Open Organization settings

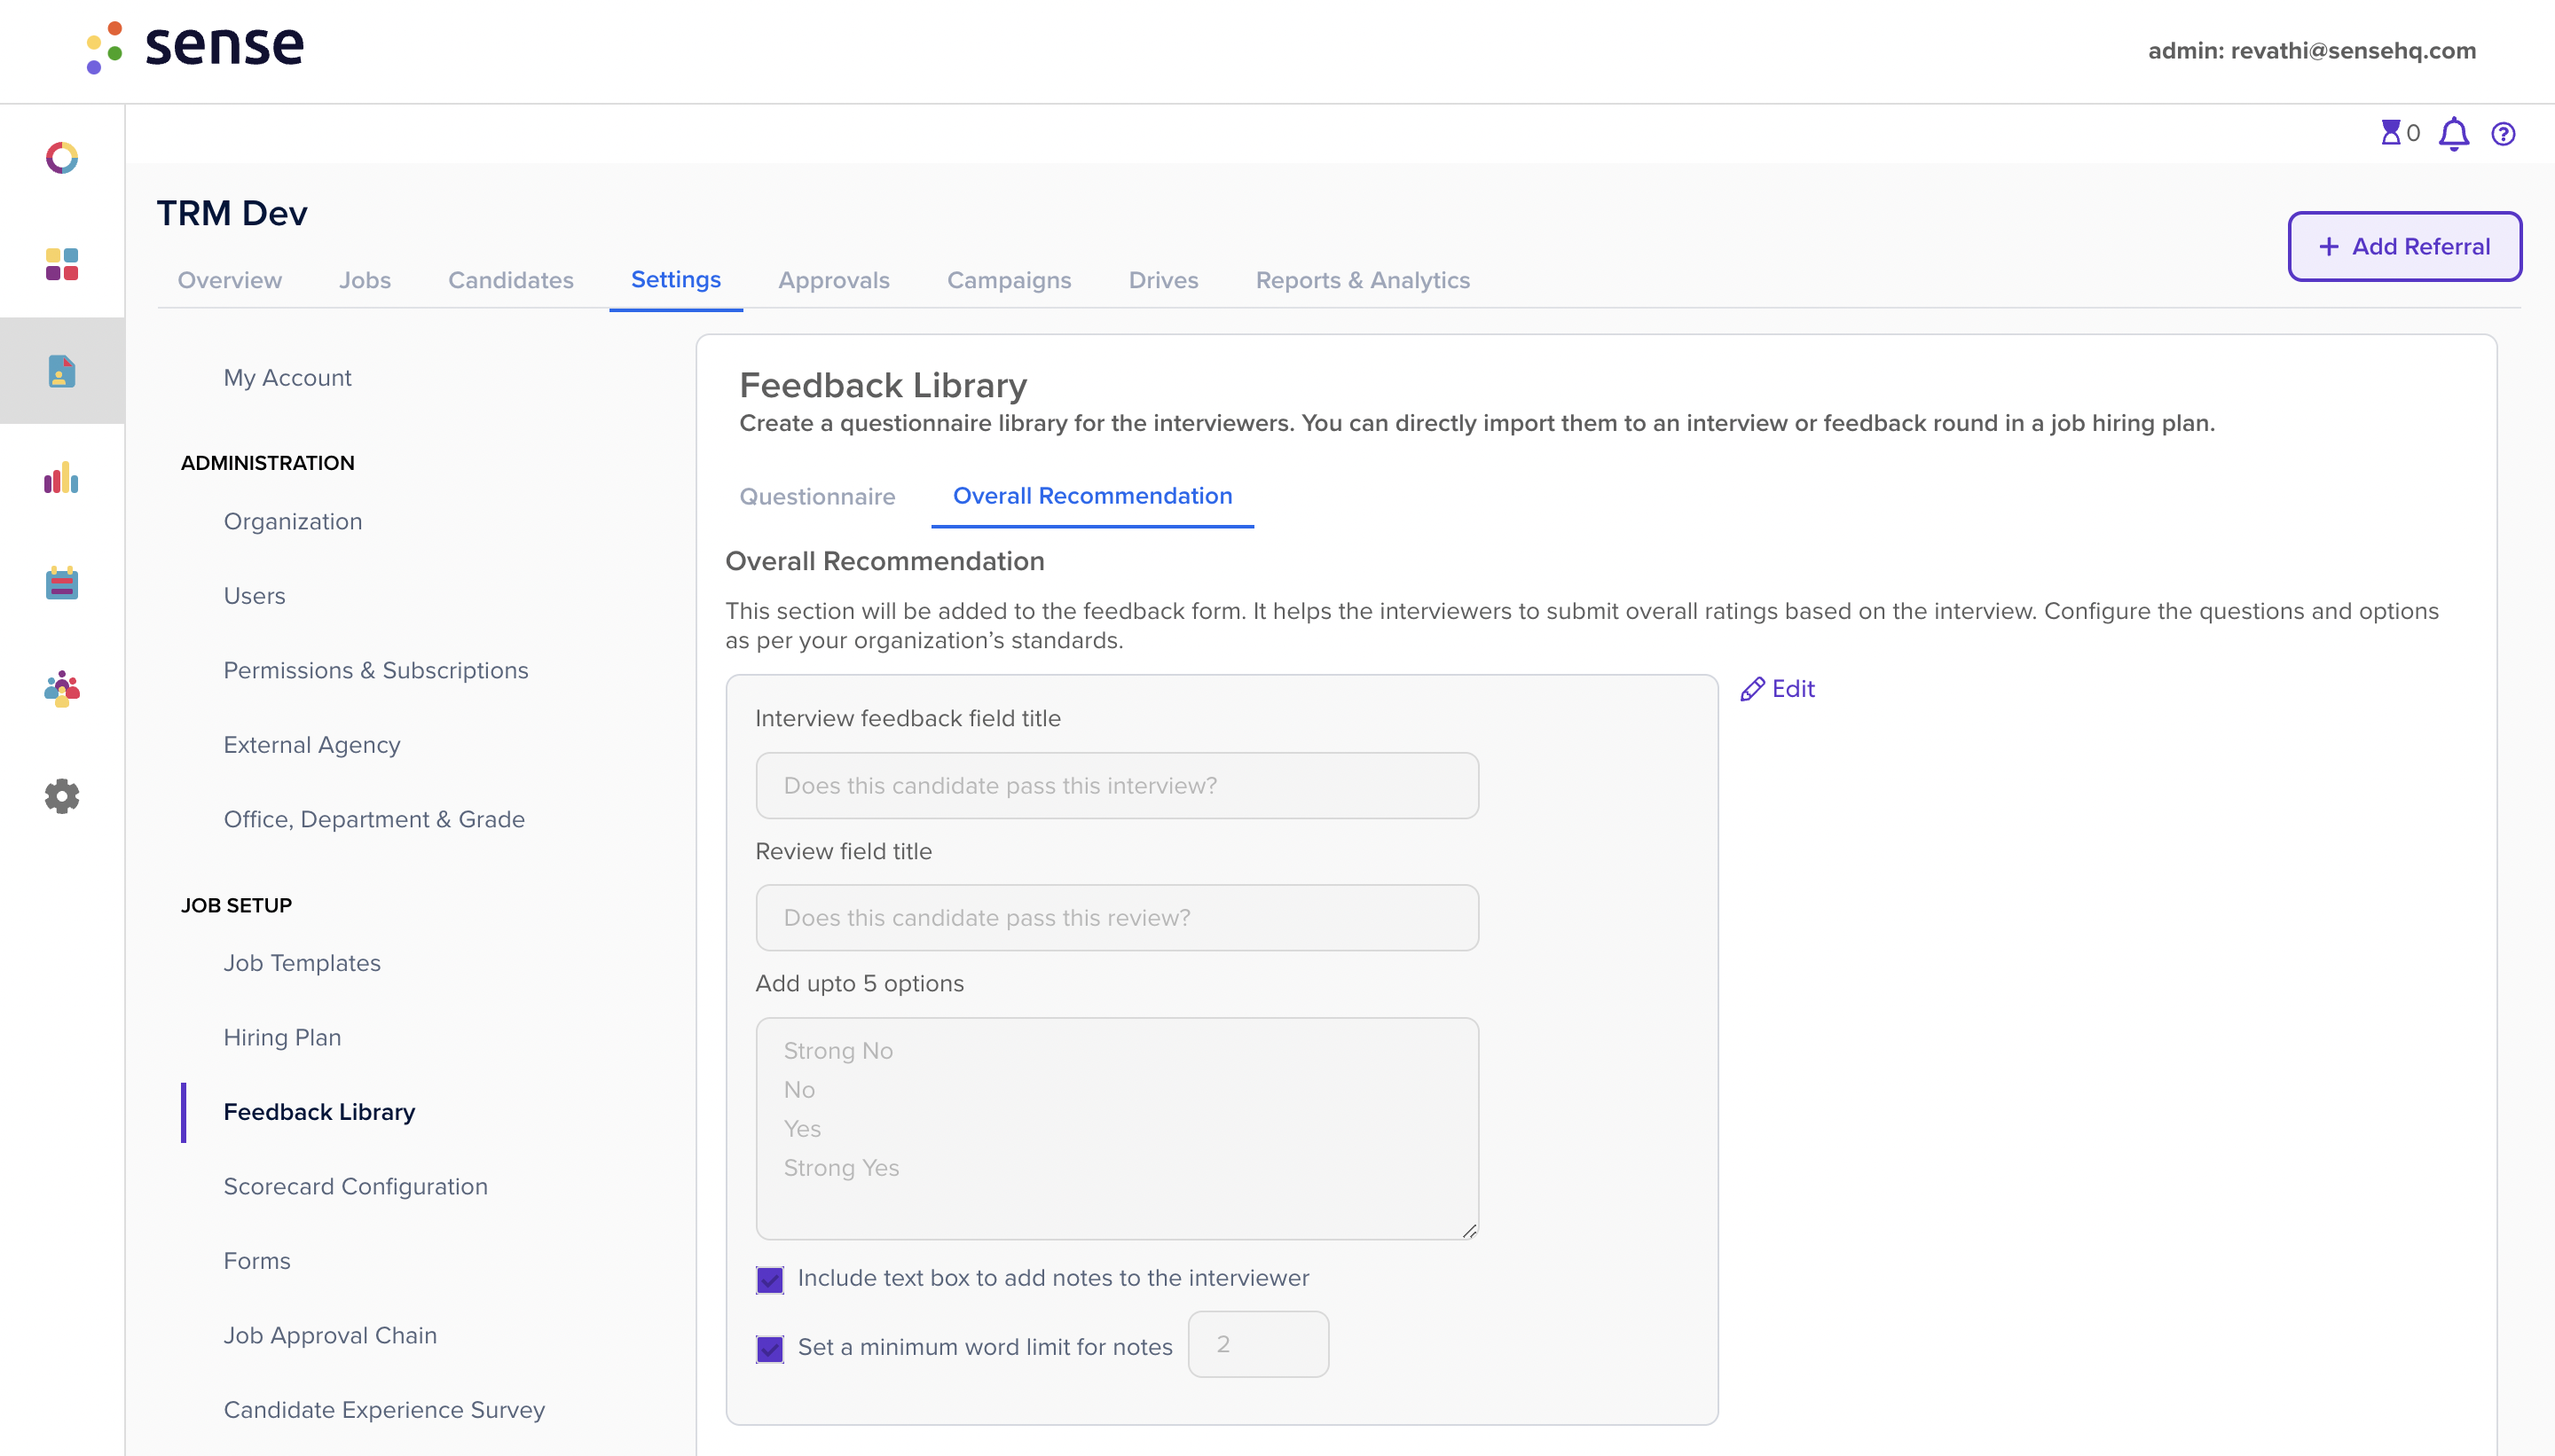click(292, 521)
